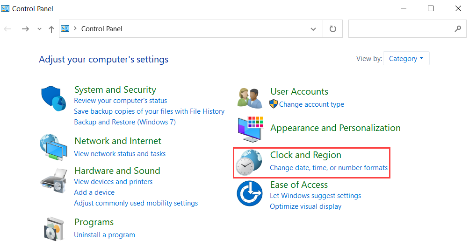Minimize the Control Panel window
Viewport: 469px width, 247px height.
[x=404, y=8]
